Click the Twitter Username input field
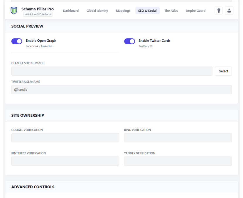Screen dimensions: 243x198 tap(121, 89)
